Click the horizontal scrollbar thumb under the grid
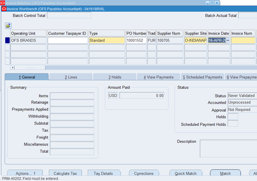The height and width of the screenshot is (181, 257). (x=30, y=67)
